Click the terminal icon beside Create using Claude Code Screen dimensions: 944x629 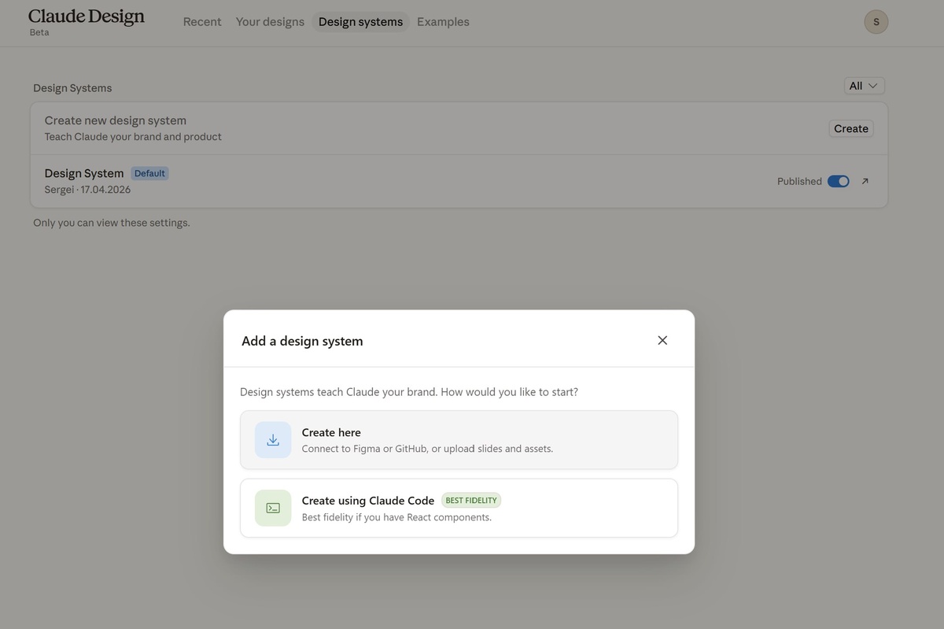[x=273, y=508]
